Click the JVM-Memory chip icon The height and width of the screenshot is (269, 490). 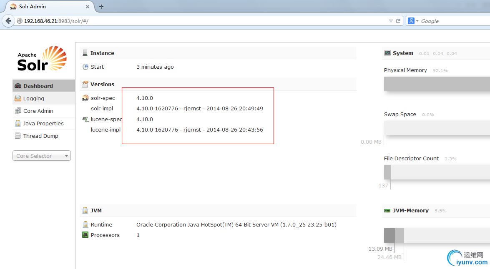[x=387, y=211]
